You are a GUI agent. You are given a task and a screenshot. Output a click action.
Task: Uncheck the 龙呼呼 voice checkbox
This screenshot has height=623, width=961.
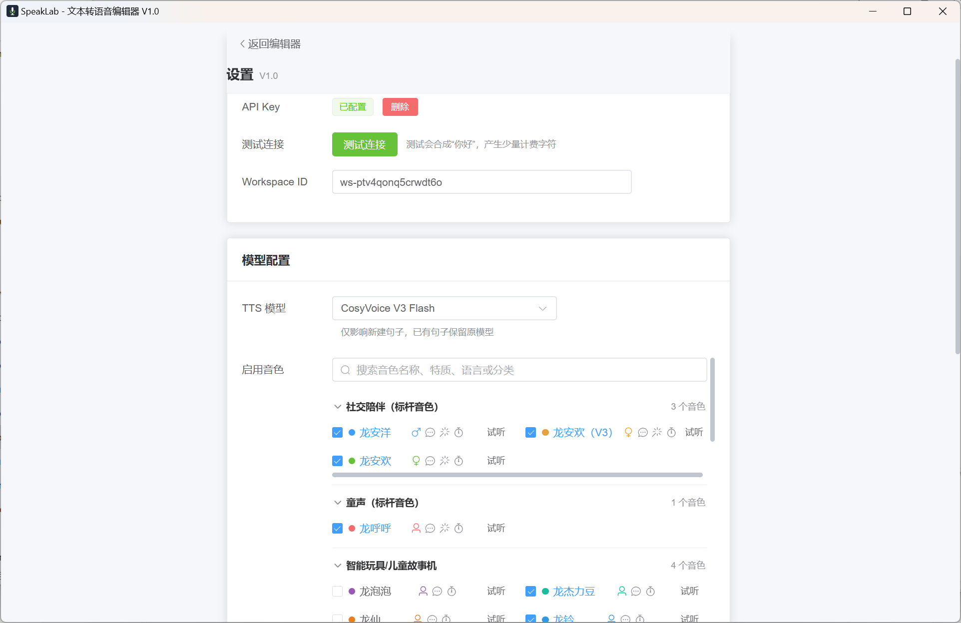[338, 529]
